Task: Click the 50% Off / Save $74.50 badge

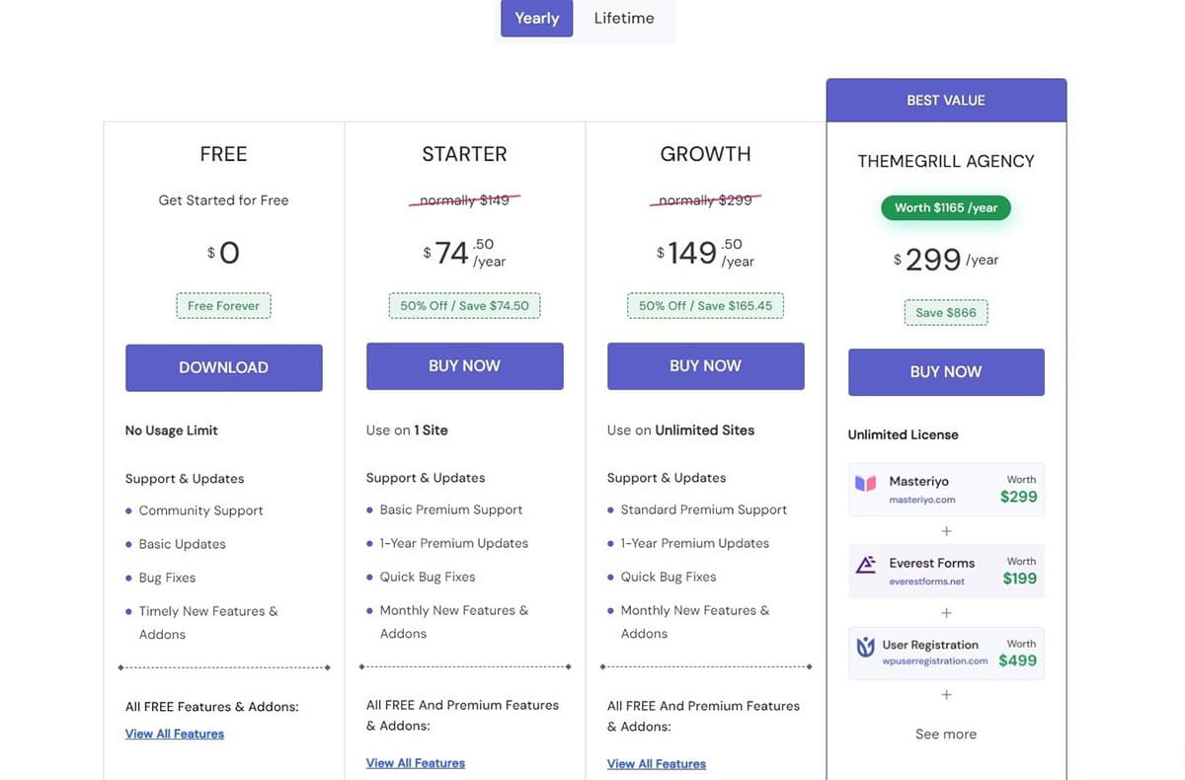Action: point(465,306)
